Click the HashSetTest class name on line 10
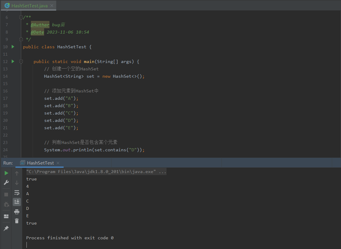 coord(72,47)
